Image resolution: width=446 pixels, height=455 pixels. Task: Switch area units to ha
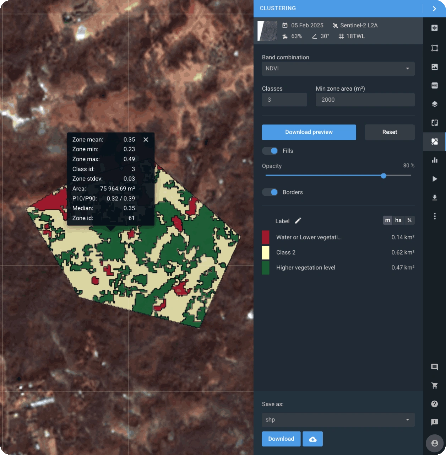point(398,220)
